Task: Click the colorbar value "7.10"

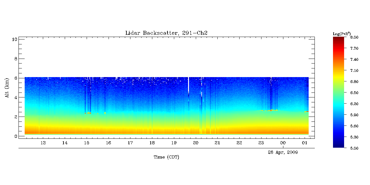Action: coord(354,71)
